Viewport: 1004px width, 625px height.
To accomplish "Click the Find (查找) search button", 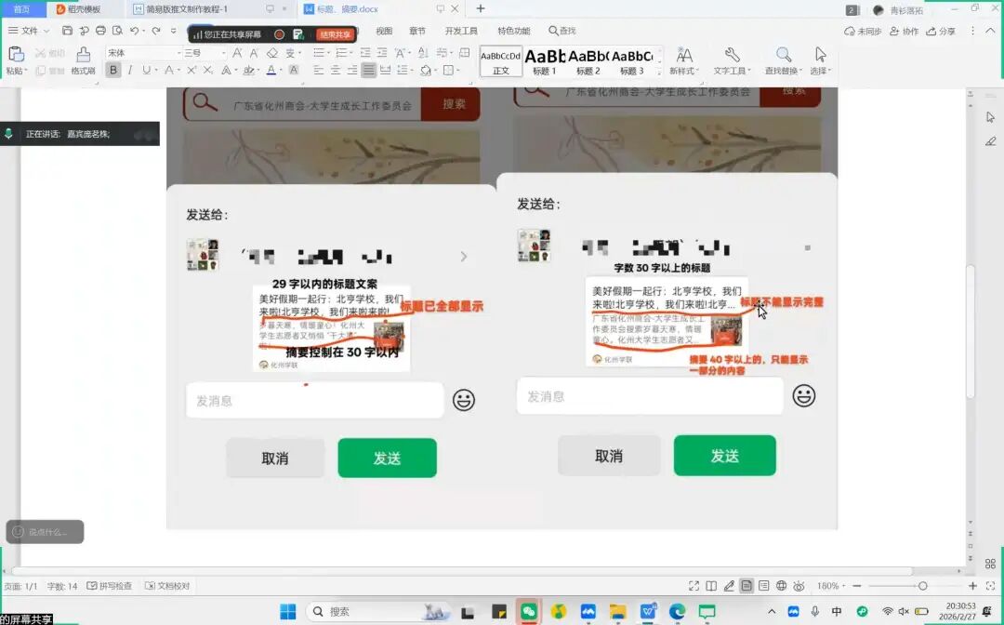I will pyautogui.click(x=562, y=31).
